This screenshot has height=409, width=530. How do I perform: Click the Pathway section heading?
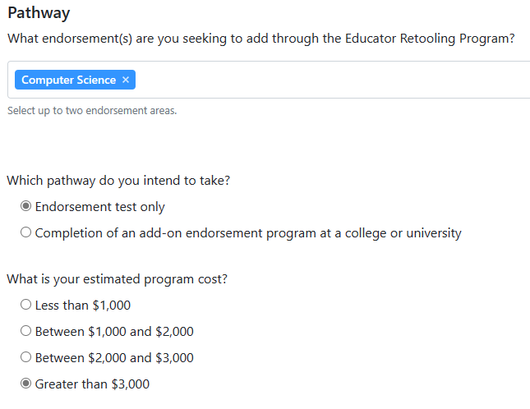point(38,13)
